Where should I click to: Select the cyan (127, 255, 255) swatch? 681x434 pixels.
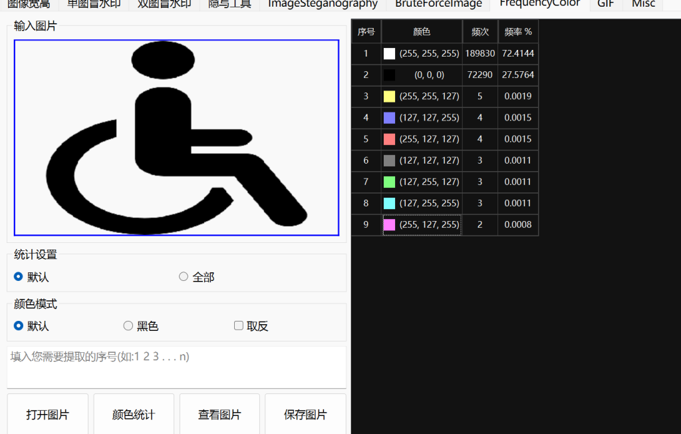pos(390,203)
